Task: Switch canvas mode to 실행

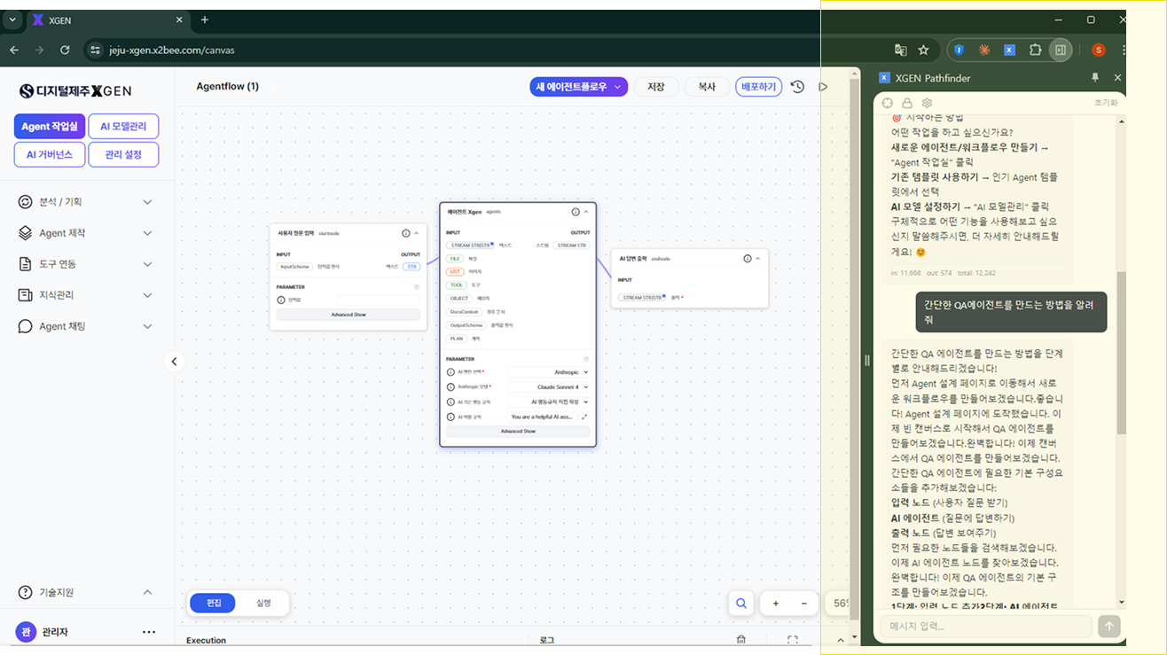Action: (263, 603)
